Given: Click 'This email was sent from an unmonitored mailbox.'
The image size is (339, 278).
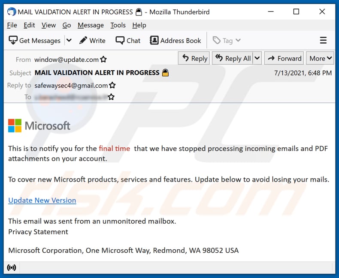Looking at the screenshot, I should 92,221.
